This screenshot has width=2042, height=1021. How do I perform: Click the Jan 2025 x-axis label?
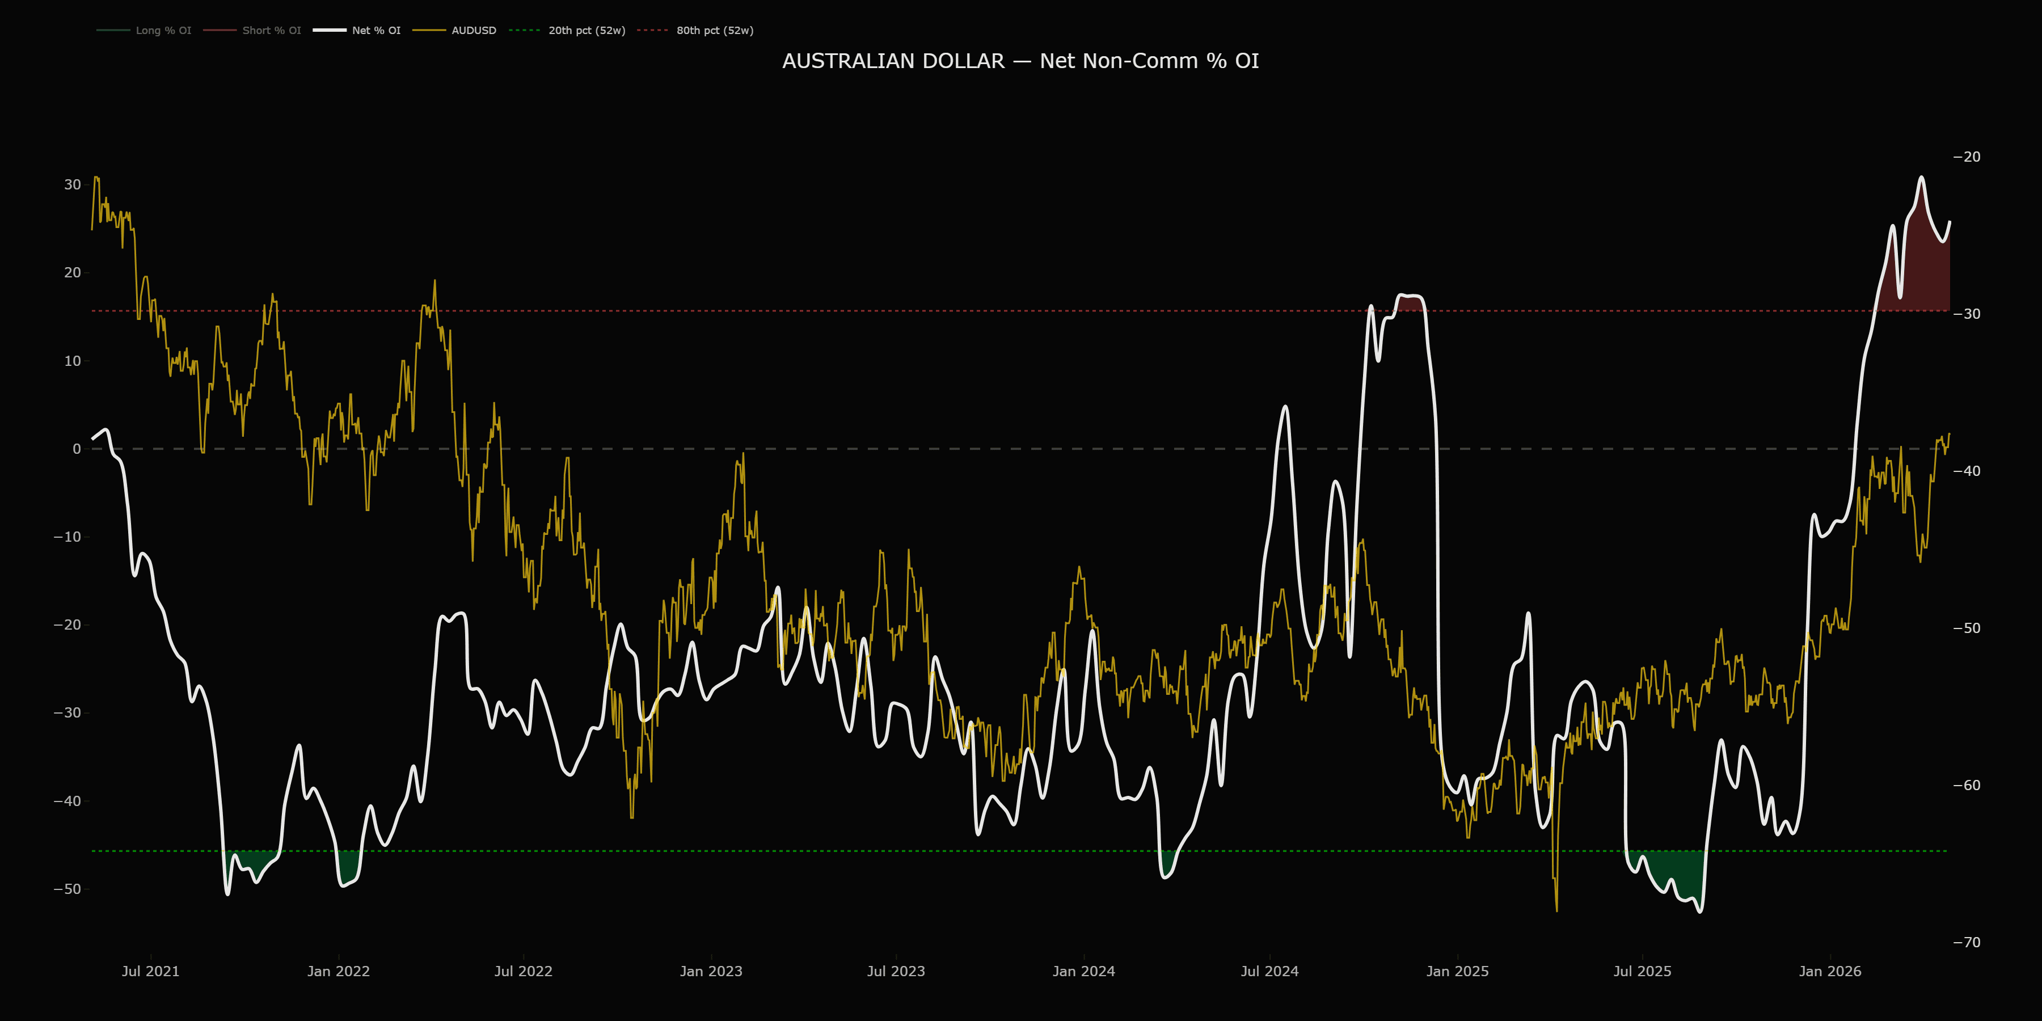pyautogui.click(x=1457, y=971)
